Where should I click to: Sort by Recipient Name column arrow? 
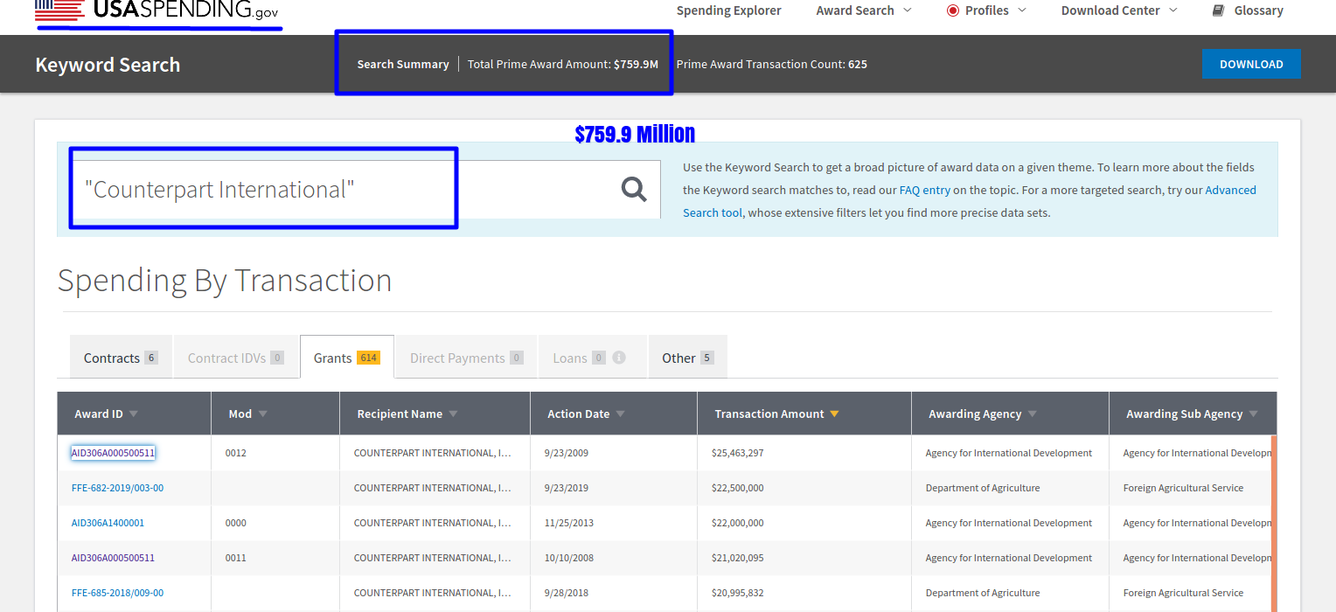454,414
